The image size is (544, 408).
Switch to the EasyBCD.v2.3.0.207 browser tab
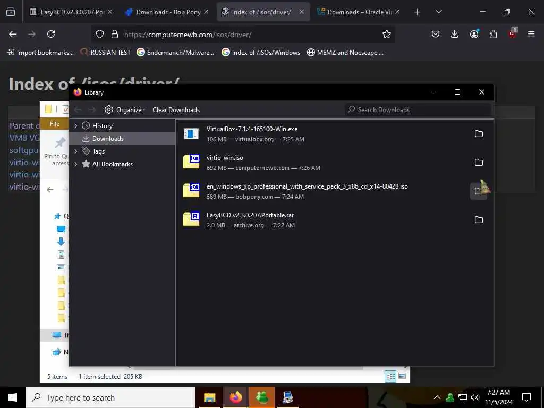(72, 12)
